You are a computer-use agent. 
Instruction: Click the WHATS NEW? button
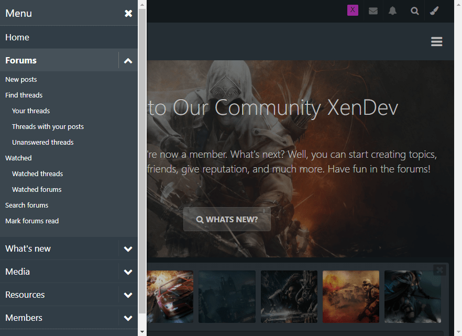pyautogui.click(x=227, y=219)
